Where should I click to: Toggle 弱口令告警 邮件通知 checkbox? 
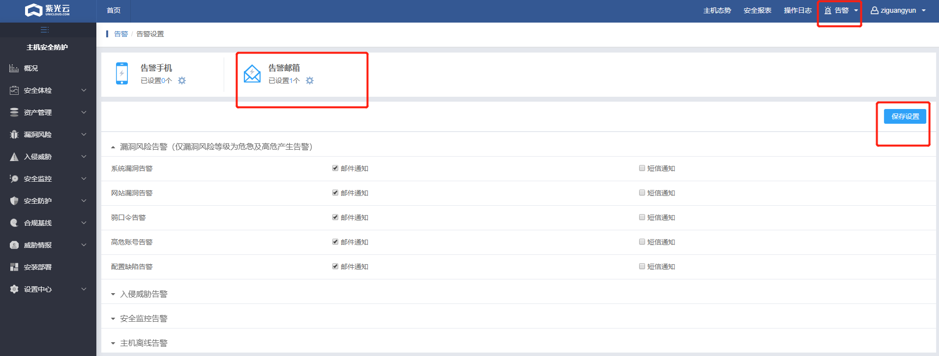coord(335,217)
